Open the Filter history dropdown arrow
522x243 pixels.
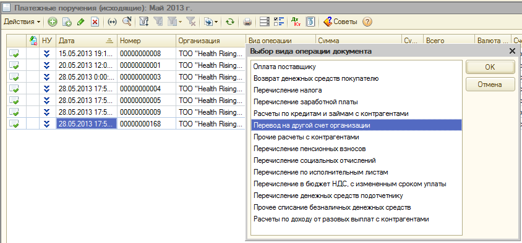[x=180, y=22]
